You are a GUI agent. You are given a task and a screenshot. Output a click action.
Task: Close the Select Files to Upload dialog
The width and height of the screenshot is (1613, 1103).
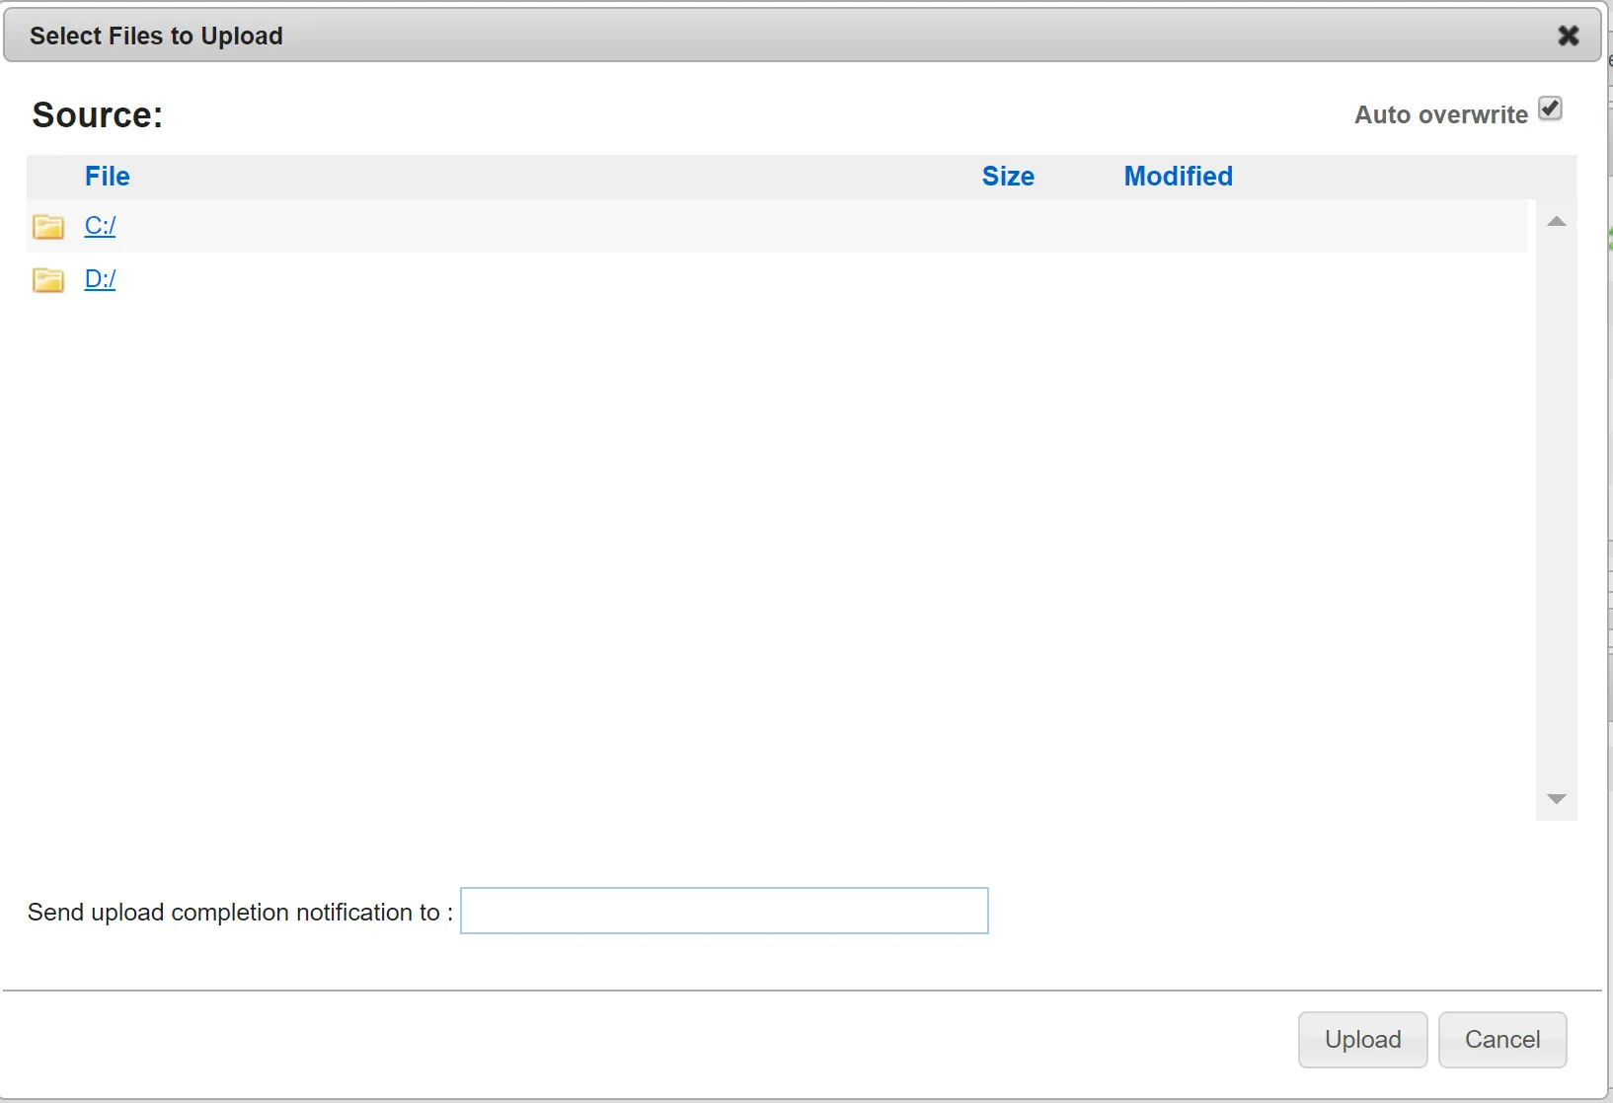[x=1569, y=36]
